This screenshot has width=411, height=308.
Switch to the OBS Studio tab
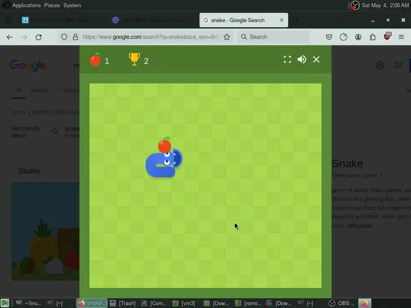pyautogui.click(x=62, y=20)
